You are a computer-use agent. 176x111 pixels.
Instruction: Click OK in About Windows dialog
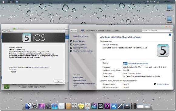(59, 81)
